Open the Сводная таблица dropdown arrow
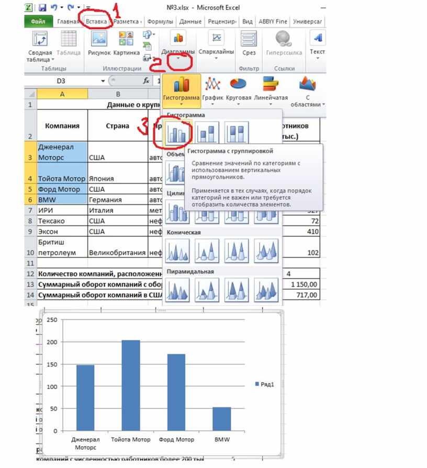 click(53, 60)
